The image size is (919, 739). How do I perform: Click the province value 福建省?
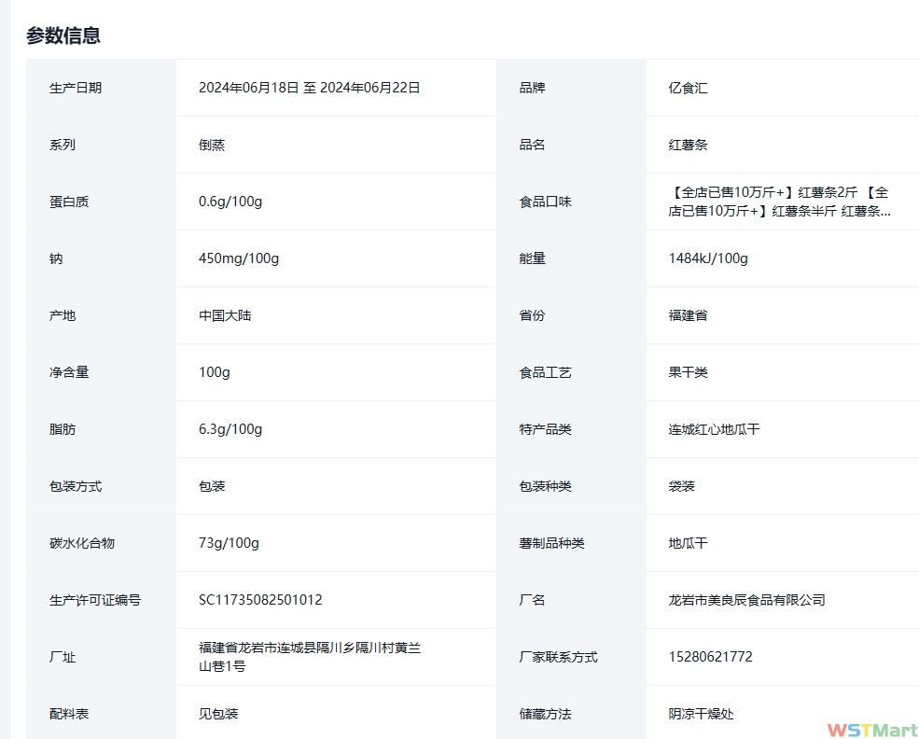(688, 315)
